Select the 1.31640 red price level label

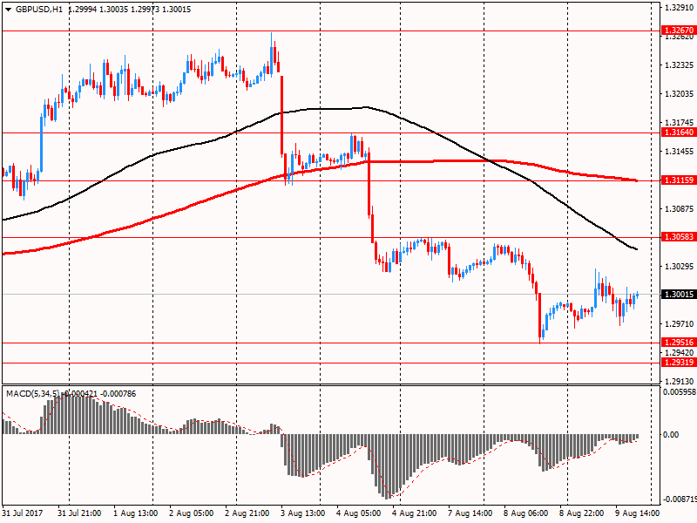pos(679,132)
